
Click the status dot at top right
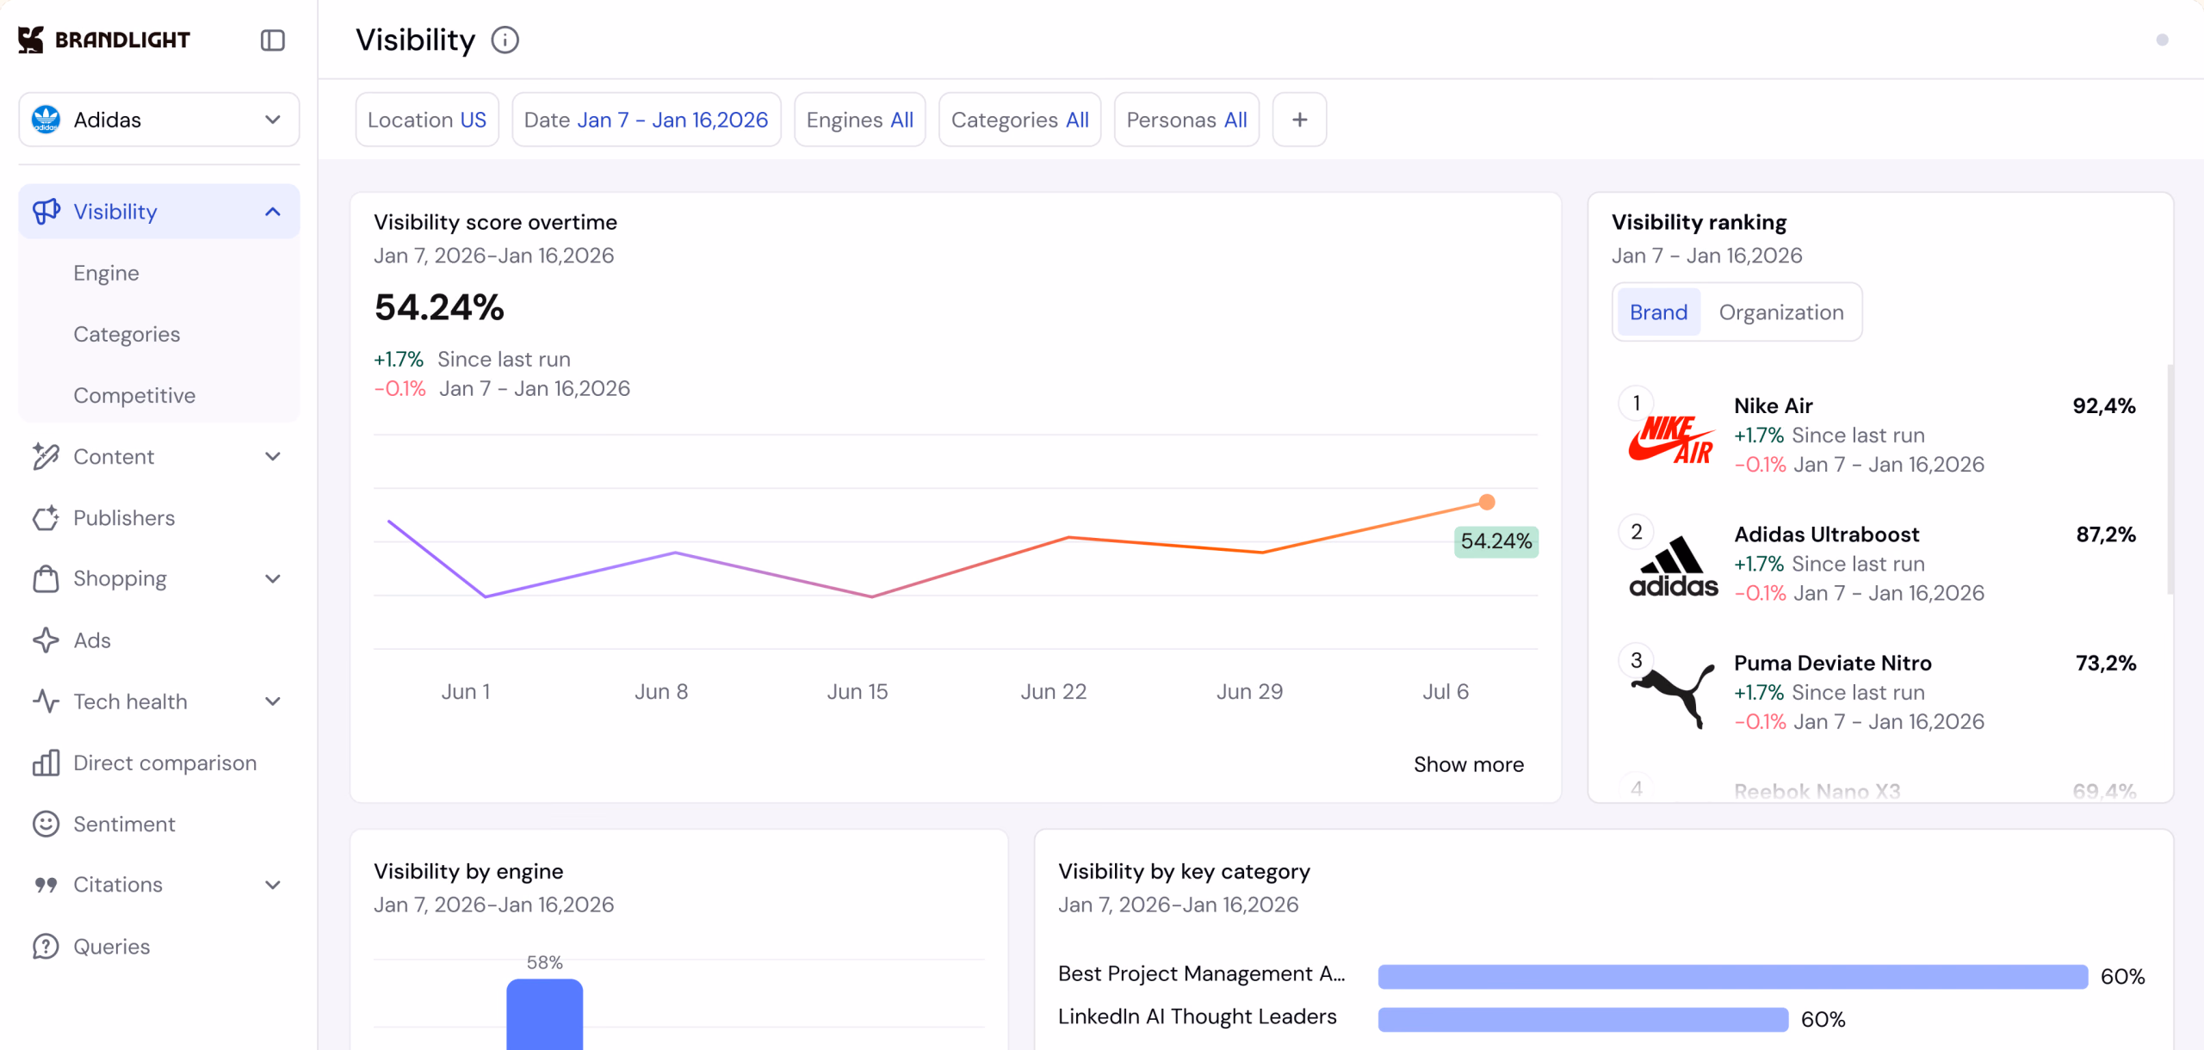click(x=2162, y=40)
